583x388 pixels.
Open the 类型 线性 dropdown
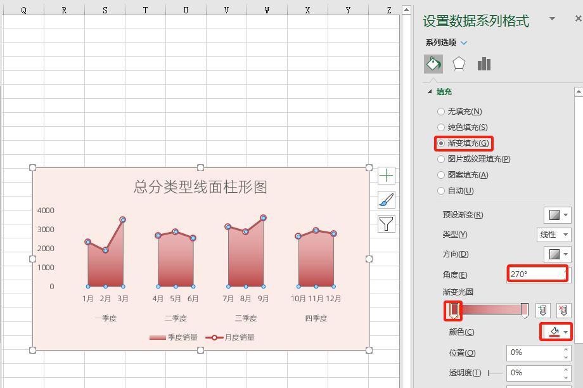pyautogui.click(x=554, y=235)
